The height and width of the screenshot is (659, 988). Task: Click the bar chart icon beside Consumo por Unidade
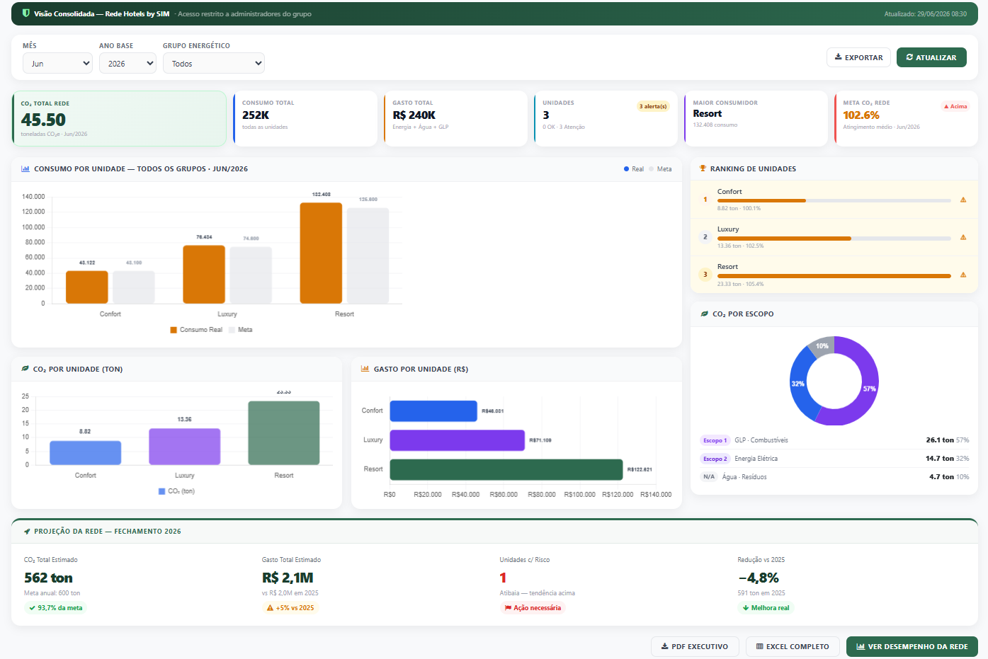tap(25, 169)
